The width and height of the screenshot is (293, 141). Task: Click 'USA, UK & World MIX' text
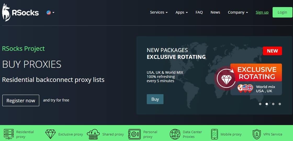[165, 72]
